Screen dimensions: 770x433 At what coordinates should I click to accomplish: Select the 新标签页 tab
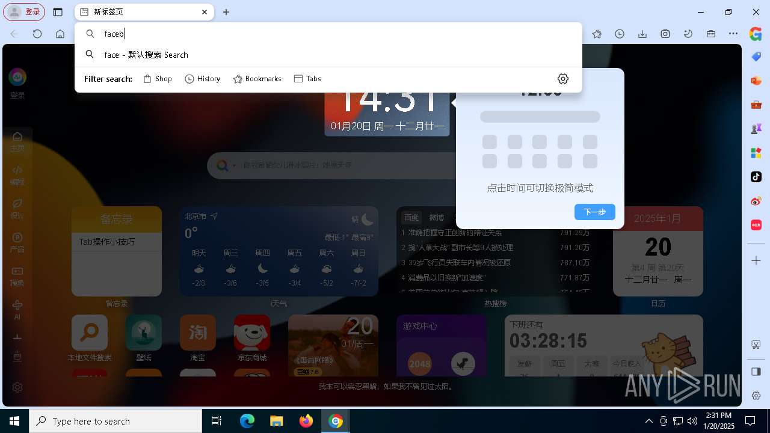(144, 12)
